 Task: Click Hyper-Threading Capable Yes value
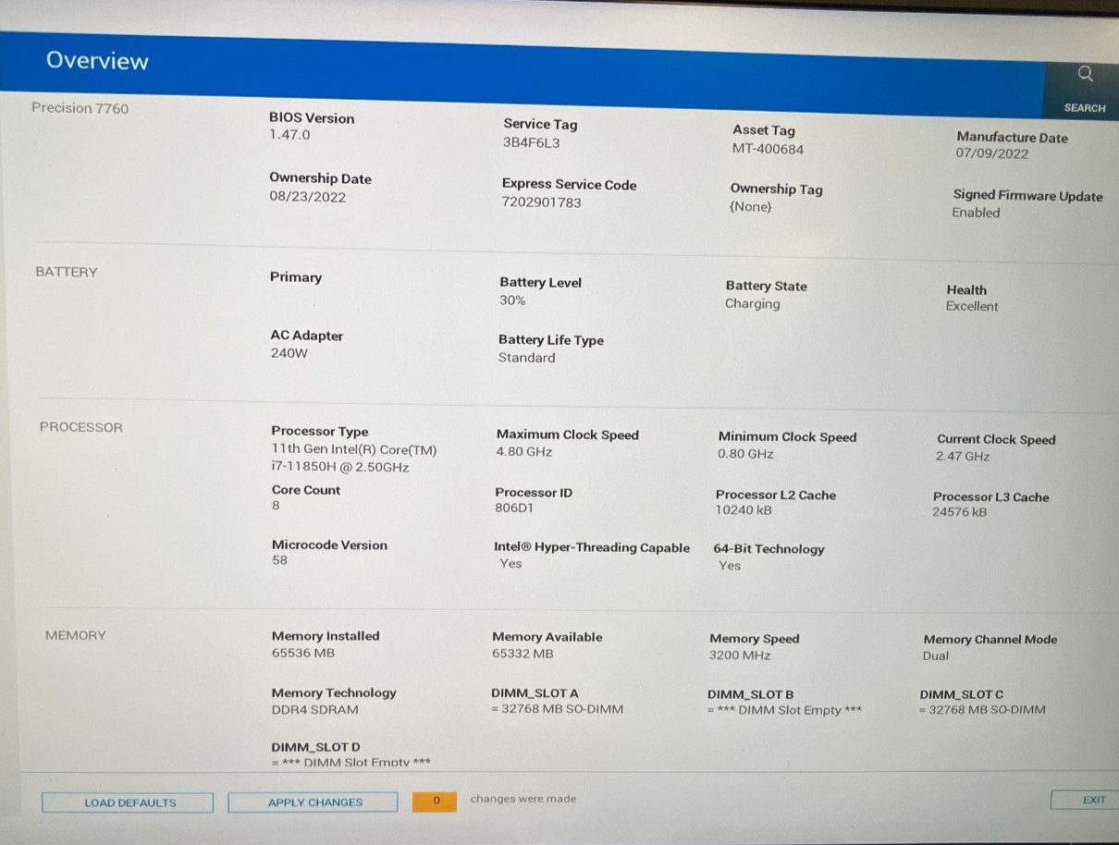click(510, 564)
